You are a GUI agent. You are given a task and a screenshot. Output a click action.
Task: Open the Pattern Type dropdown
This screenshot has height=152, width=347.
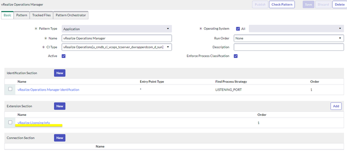coord(117,29)
